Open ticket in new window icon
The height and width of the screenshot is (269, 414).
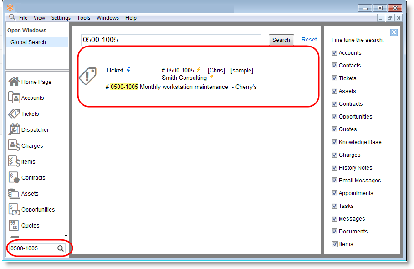(128, 70)
